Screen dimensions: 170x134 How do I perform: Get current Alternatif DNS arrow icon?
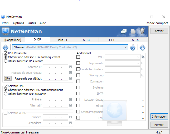[71, 105]
